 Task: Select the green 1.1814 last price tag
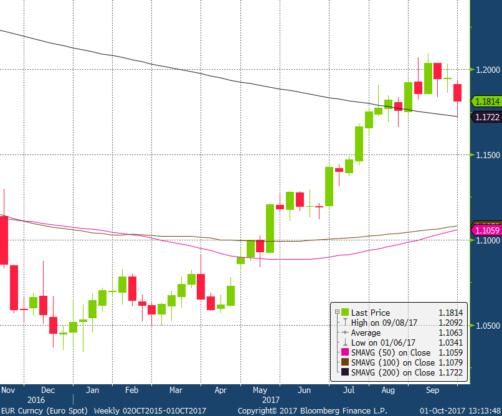[486, 101]
